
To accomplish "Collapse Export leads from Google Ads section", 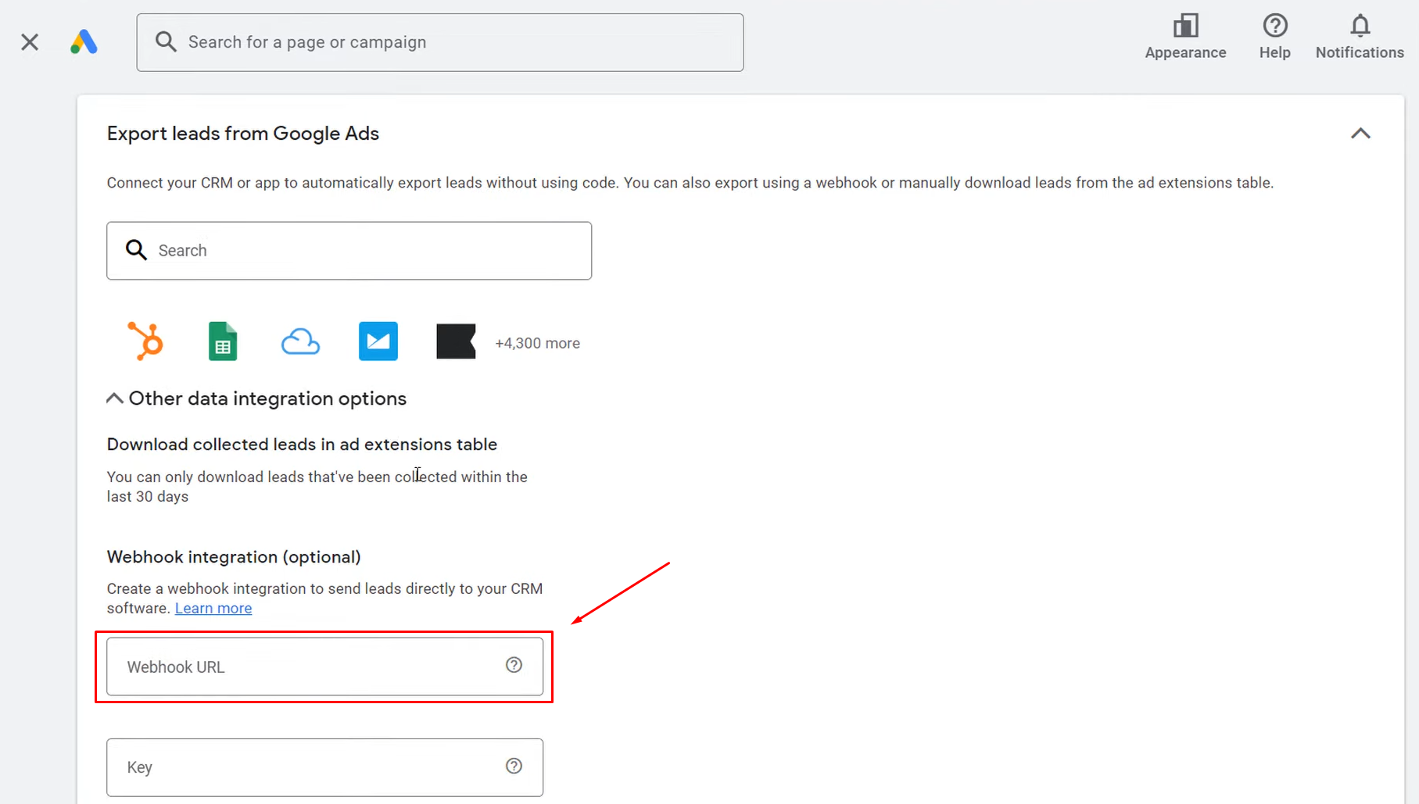I will tap(1360, 134).
